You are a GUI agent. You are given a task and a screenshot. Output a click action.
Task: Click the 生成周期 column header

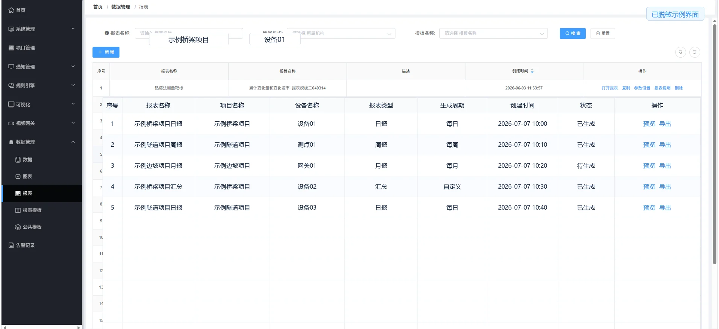pos(452,106)
